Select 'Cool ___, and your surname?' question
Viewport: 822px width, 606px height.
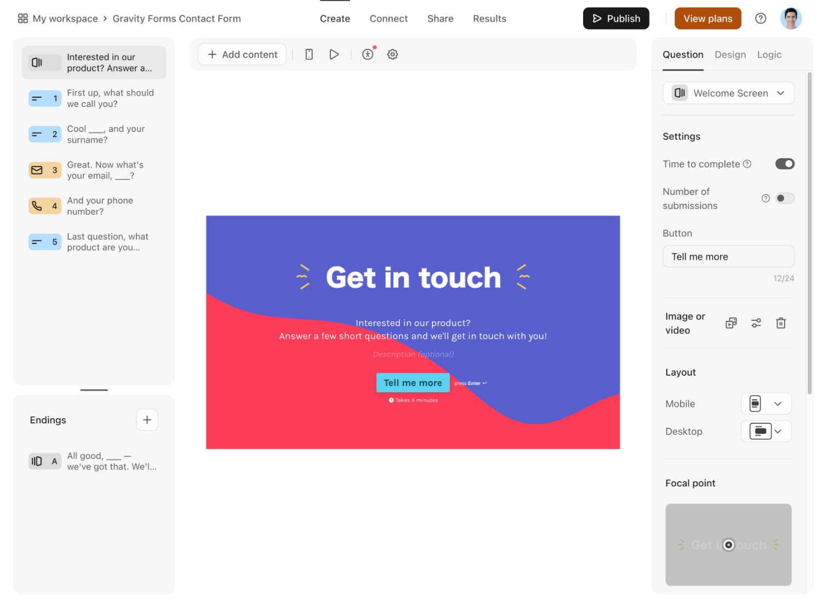(106, 134)
